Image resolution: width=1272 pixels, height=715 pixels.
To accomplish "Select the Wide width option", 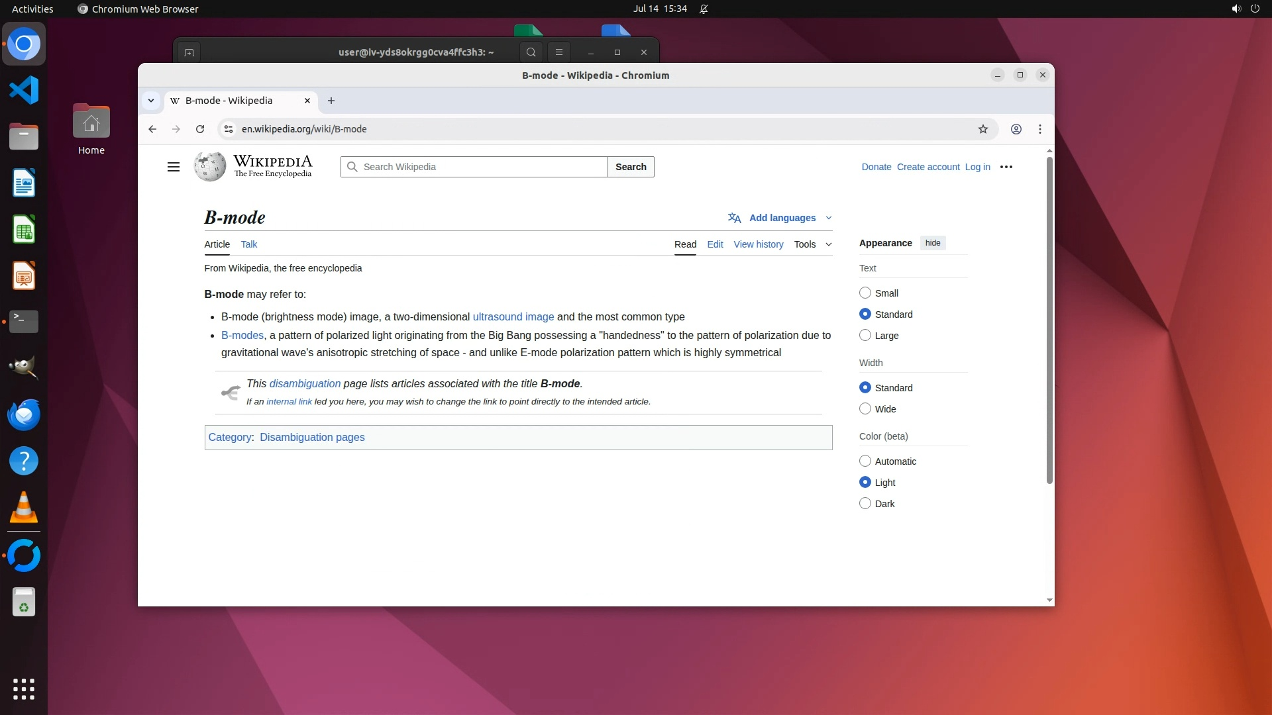I will 865,408.
